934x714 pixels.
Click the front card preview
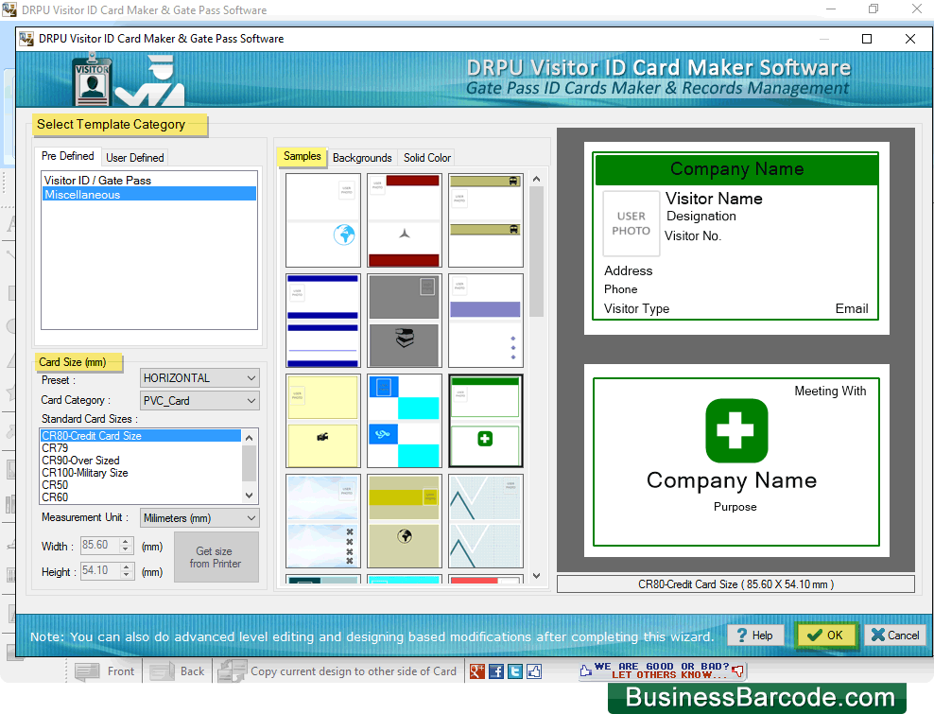click(x=735, y=236)
